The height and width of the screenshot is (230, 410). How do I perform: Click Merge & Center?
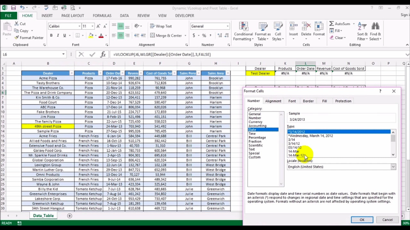pyautogui.click(x=166, y=35)
